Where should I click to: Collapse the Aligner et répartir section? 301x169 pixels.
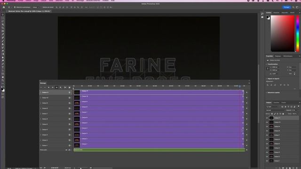point(267,79)
